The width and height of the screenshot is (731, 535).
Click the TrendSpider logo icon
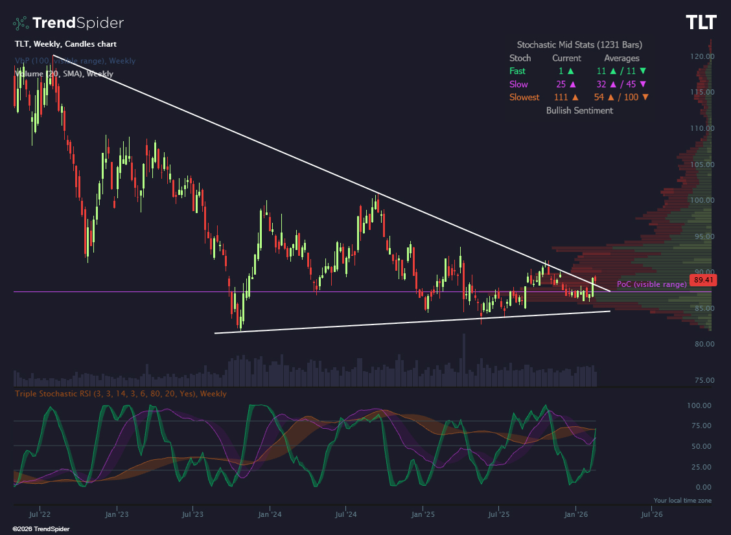tap(20, 23)
